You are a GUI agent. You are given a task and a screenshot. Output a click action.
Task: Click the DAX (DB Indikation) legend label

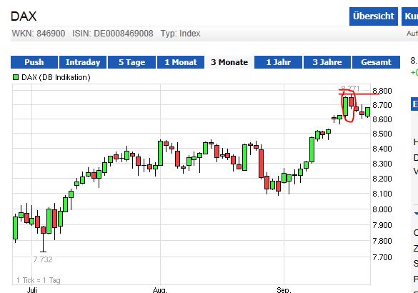point(56,77)
